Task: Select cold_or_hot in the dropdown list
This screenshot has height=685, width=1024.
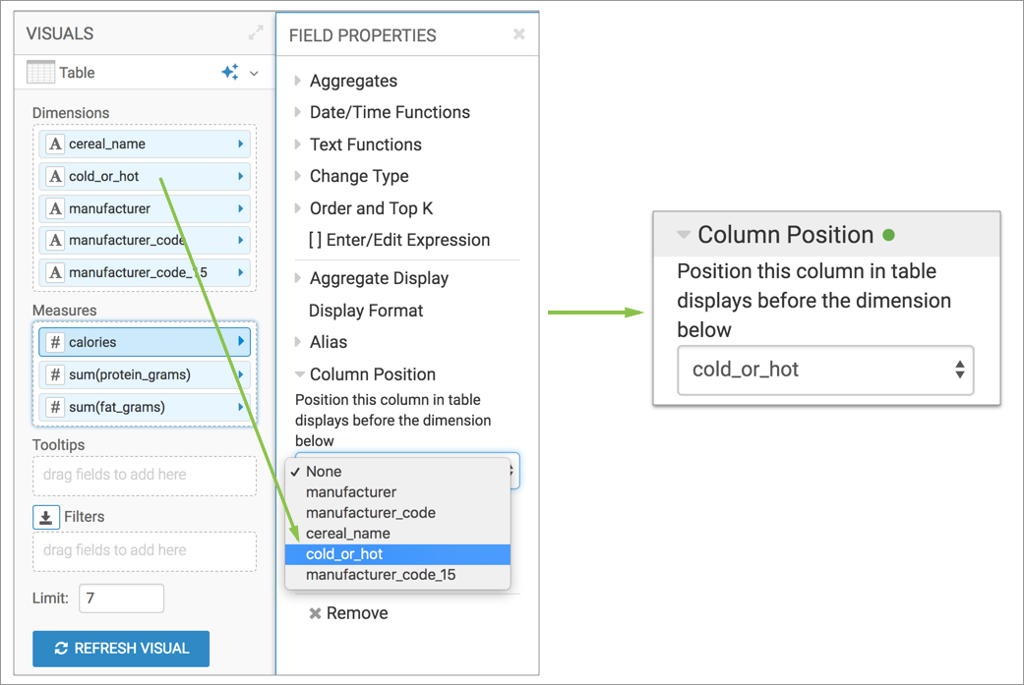Action: [x=344, y=554]
